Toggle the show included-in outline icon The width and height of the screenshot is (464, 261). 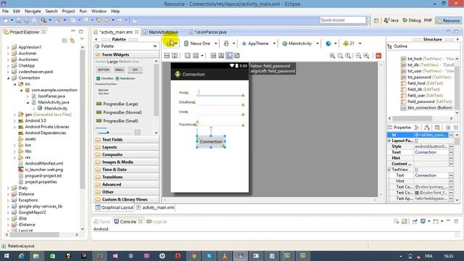(x=237, y=56)
